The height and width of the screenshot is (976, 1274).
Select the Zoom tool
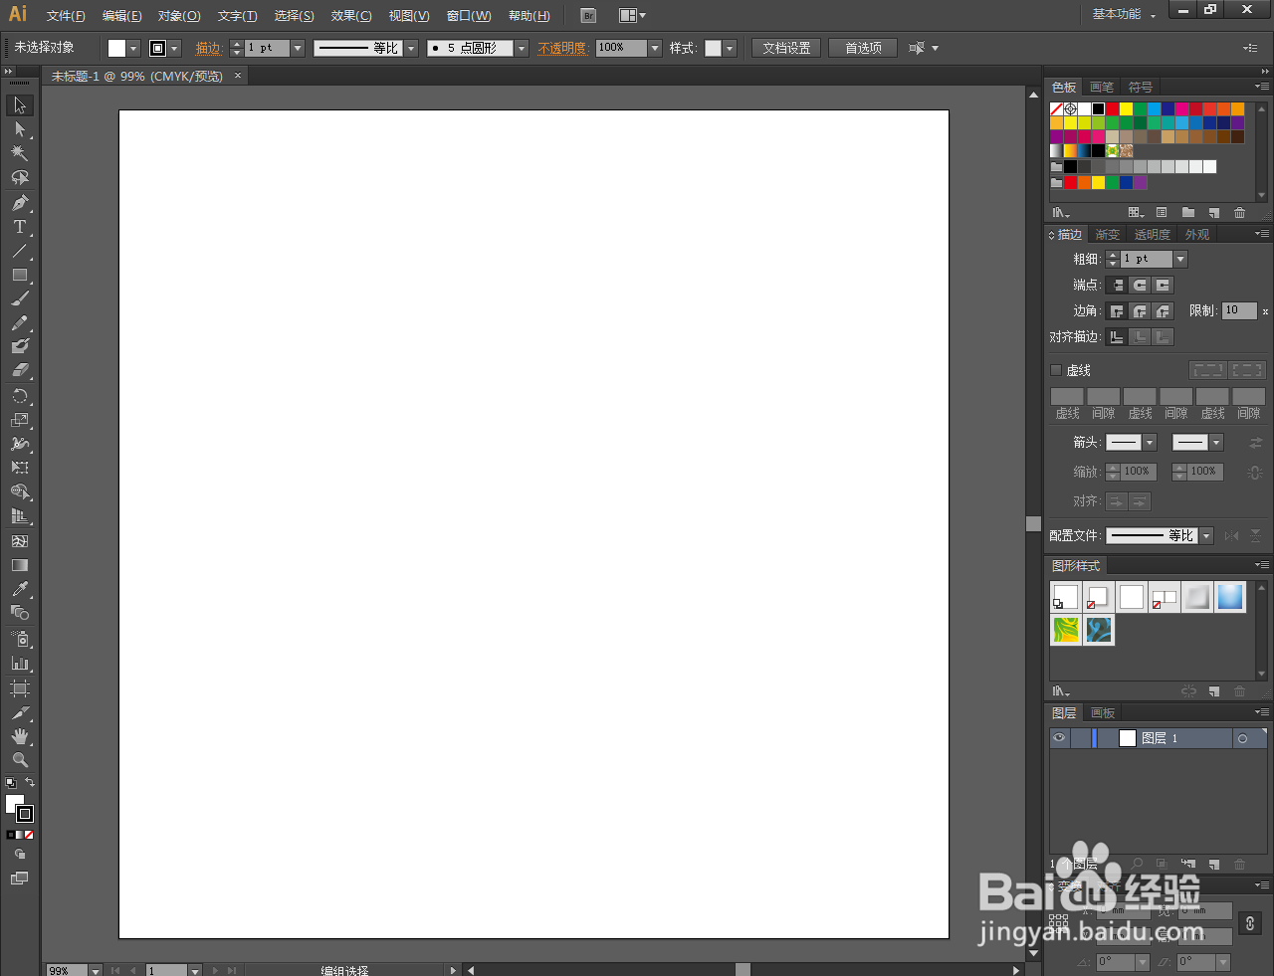coord(20,760)
